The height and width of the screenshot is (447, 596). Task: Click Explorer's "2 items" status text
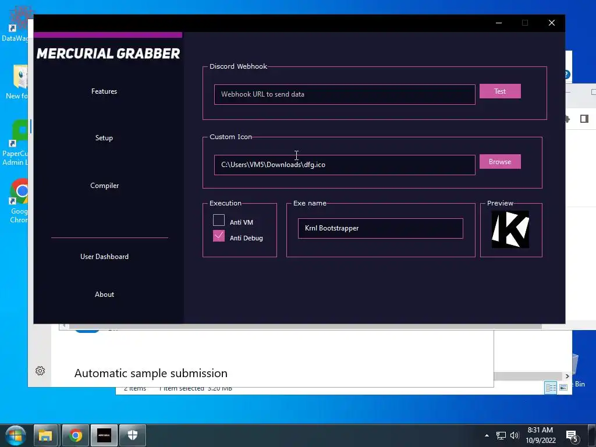[134, 388]
